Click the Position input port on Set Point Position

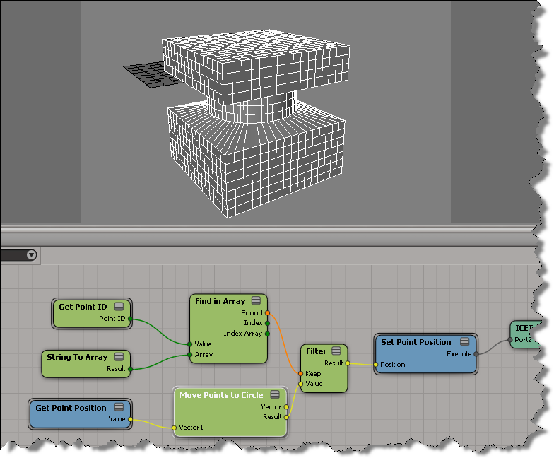pos(375,365)
